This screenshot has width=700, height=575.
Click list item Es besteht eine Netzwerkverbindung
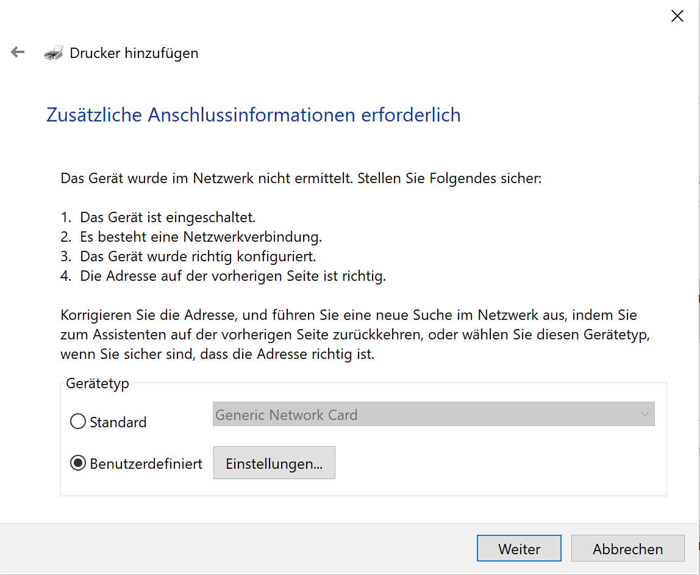tap(200, 237)
